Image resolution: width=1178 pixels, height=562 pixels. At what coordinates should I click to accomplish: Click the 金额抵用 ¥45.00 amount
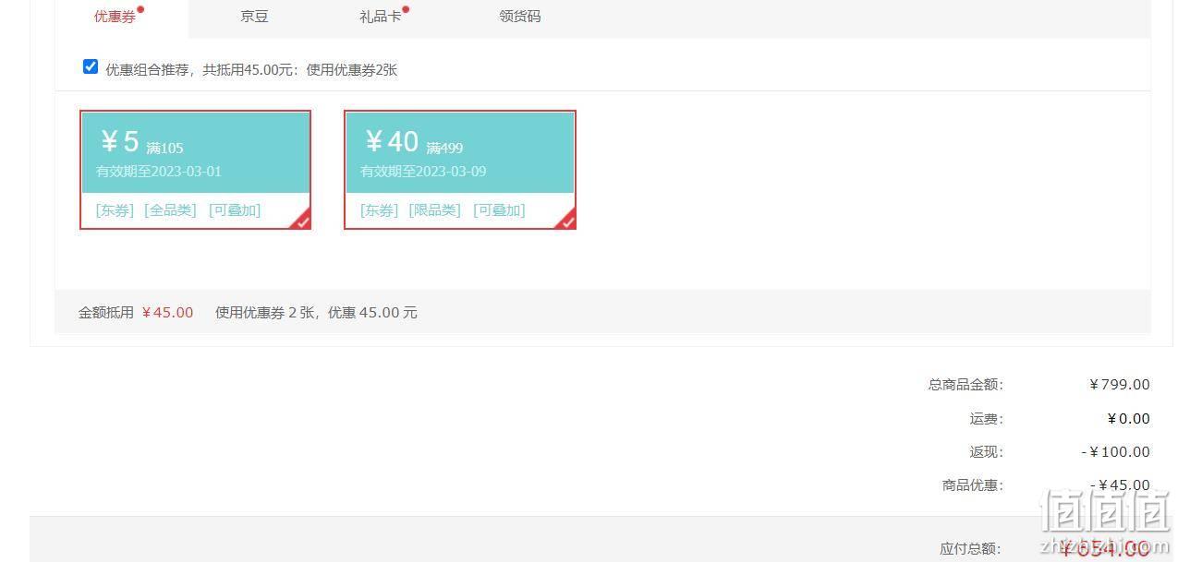pyautogui.click(x=167, y=313)
